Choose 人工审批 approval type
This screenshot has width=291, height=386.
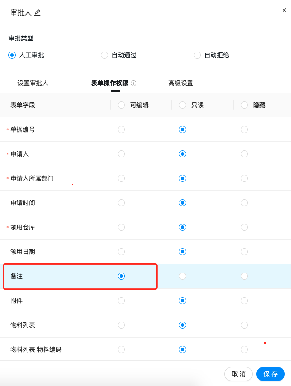[x=12, y=55]
